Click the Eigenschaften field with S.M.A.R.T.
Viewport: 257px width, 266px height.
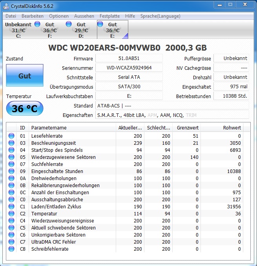[172, 115]
